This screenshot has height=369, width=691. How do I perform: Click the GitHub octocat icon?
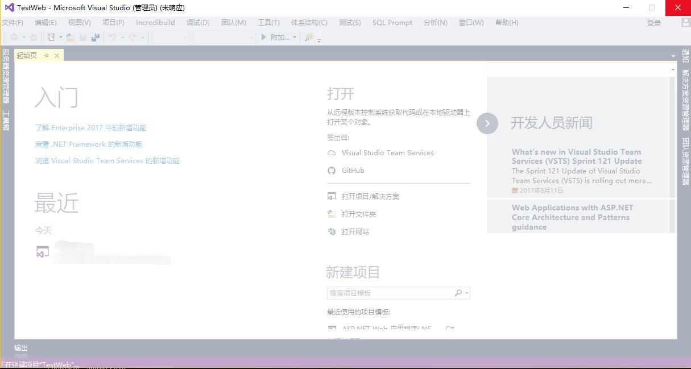[332, 171]
